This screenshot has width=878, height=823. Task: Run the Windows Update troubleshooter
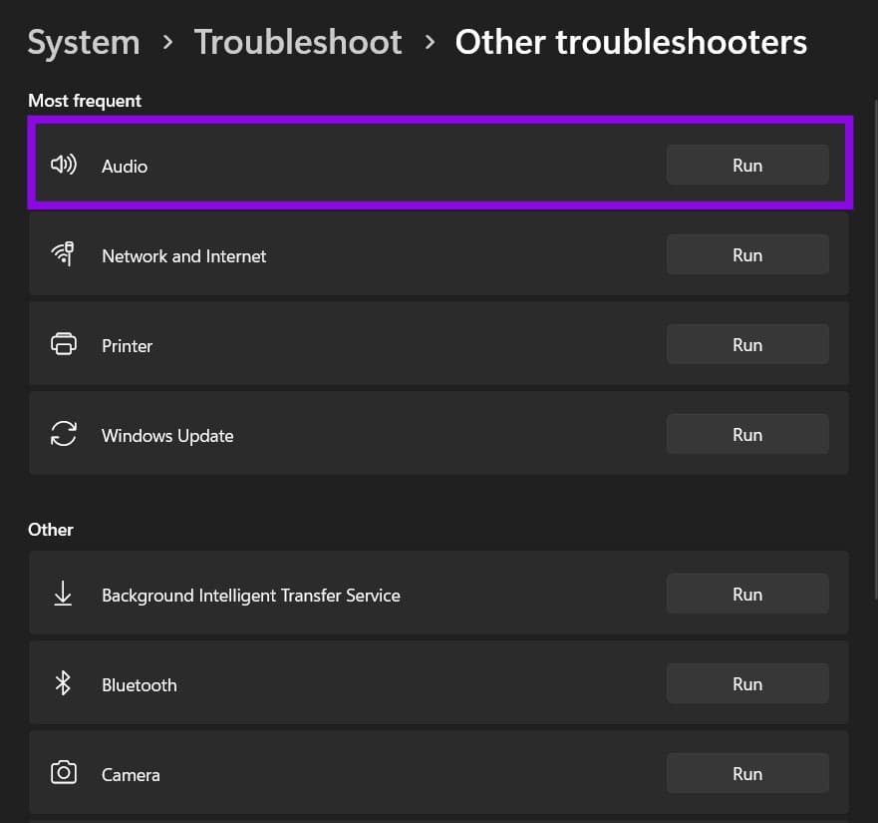[x=747, y=434]
